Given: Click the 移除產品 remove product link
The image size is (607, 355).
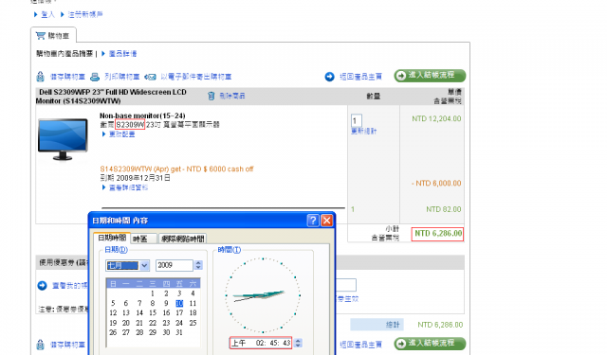Looking at the screenshot, I should (x=231, y=96).
